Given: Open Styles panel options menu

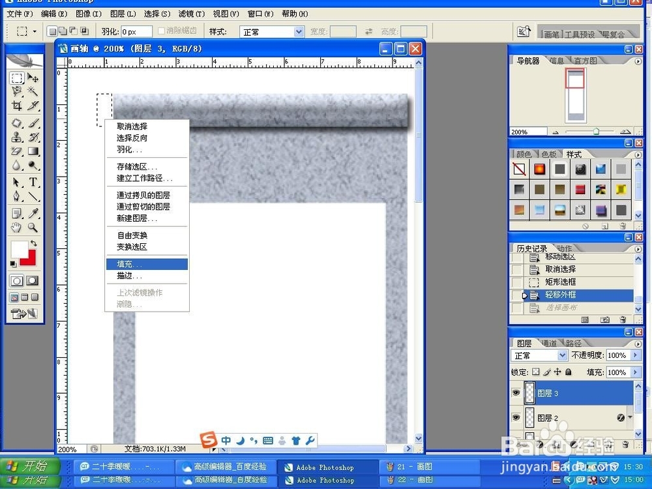Looking at the screenshot, I should pyautogui.click(x=638, y=155).
